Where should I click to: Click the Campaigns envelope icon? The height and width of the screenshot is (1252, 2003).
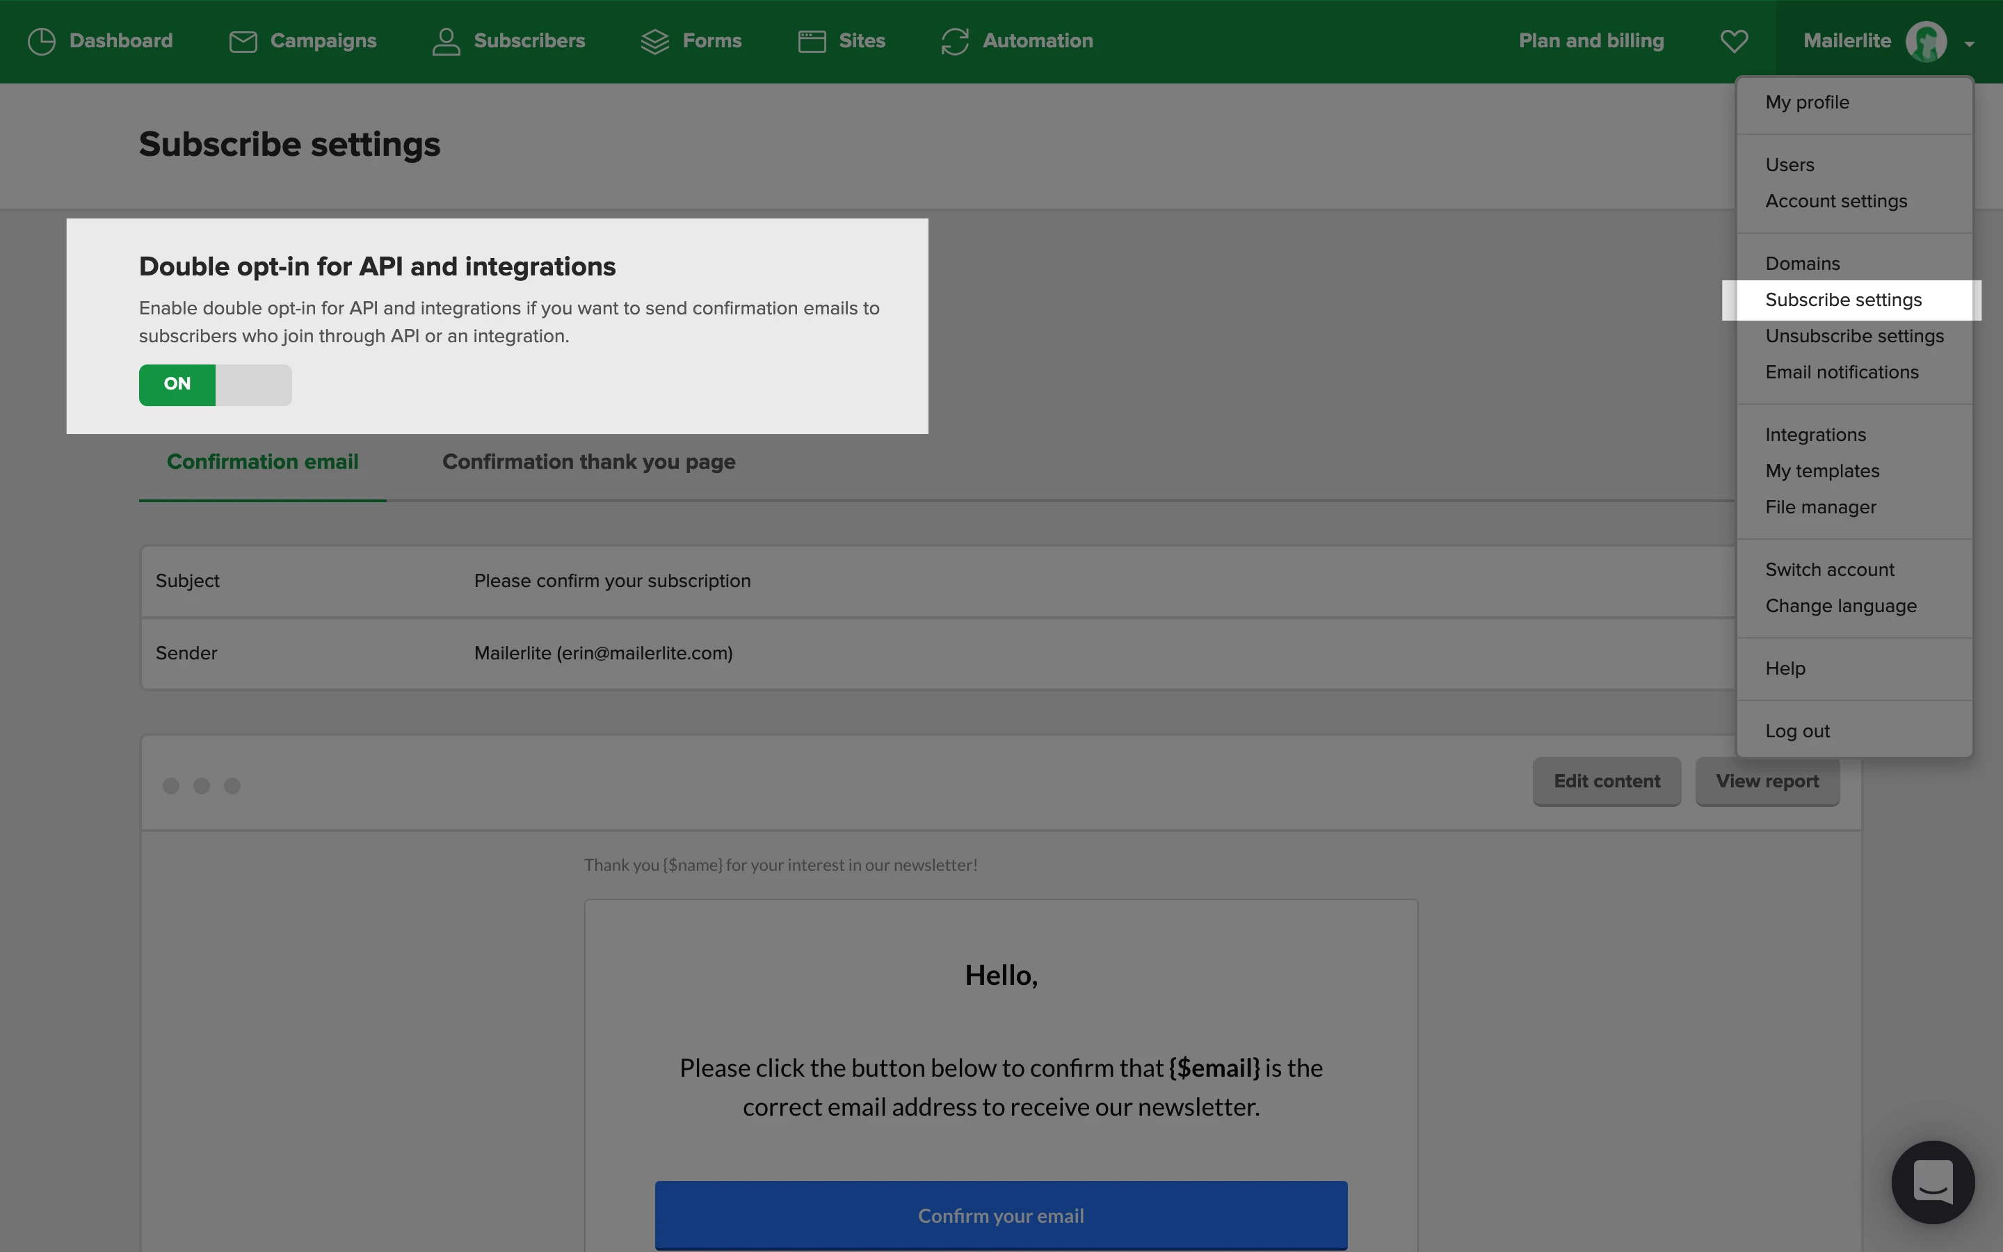pos(243,42)
